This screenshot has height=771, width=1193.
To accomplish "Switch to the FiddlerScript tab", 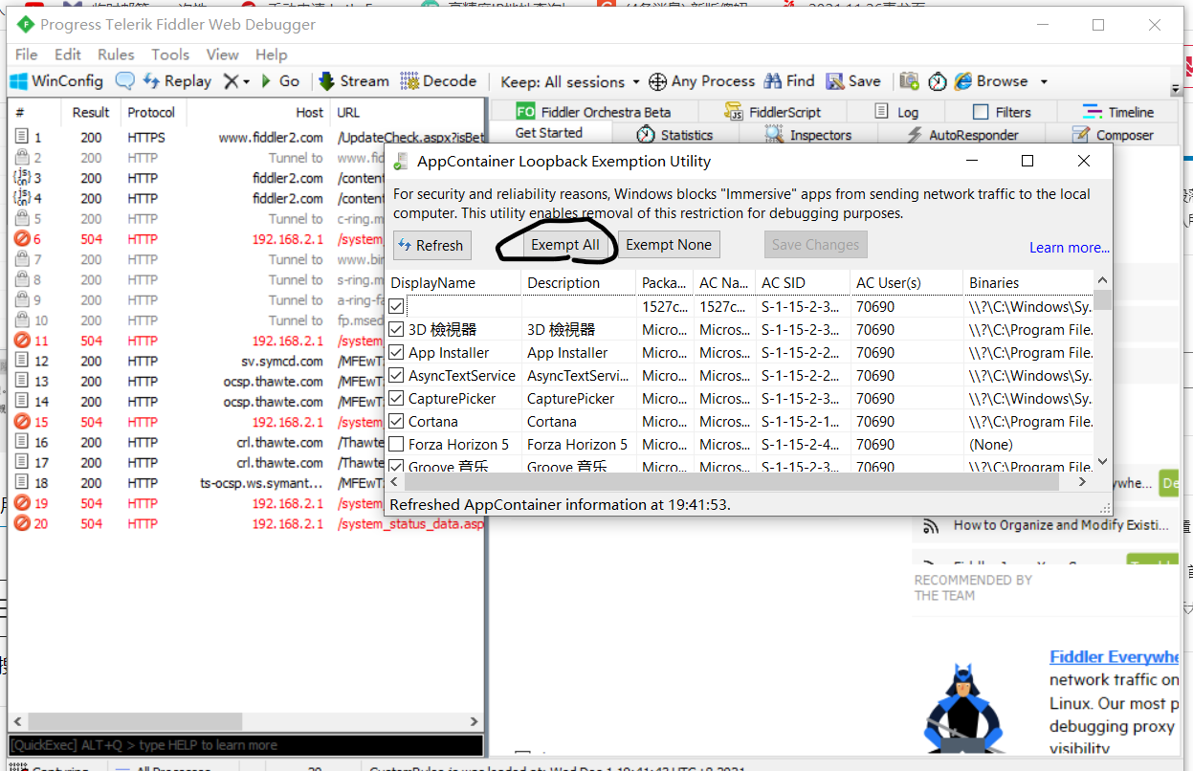I will tap(773, 112).
